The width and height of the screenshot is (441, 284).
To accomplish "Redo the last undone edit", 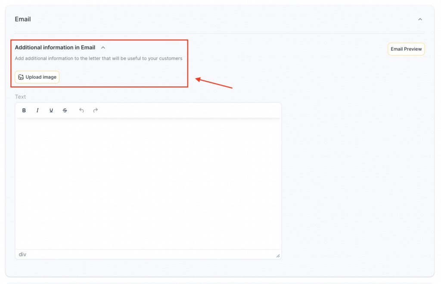I will [96, 110].
